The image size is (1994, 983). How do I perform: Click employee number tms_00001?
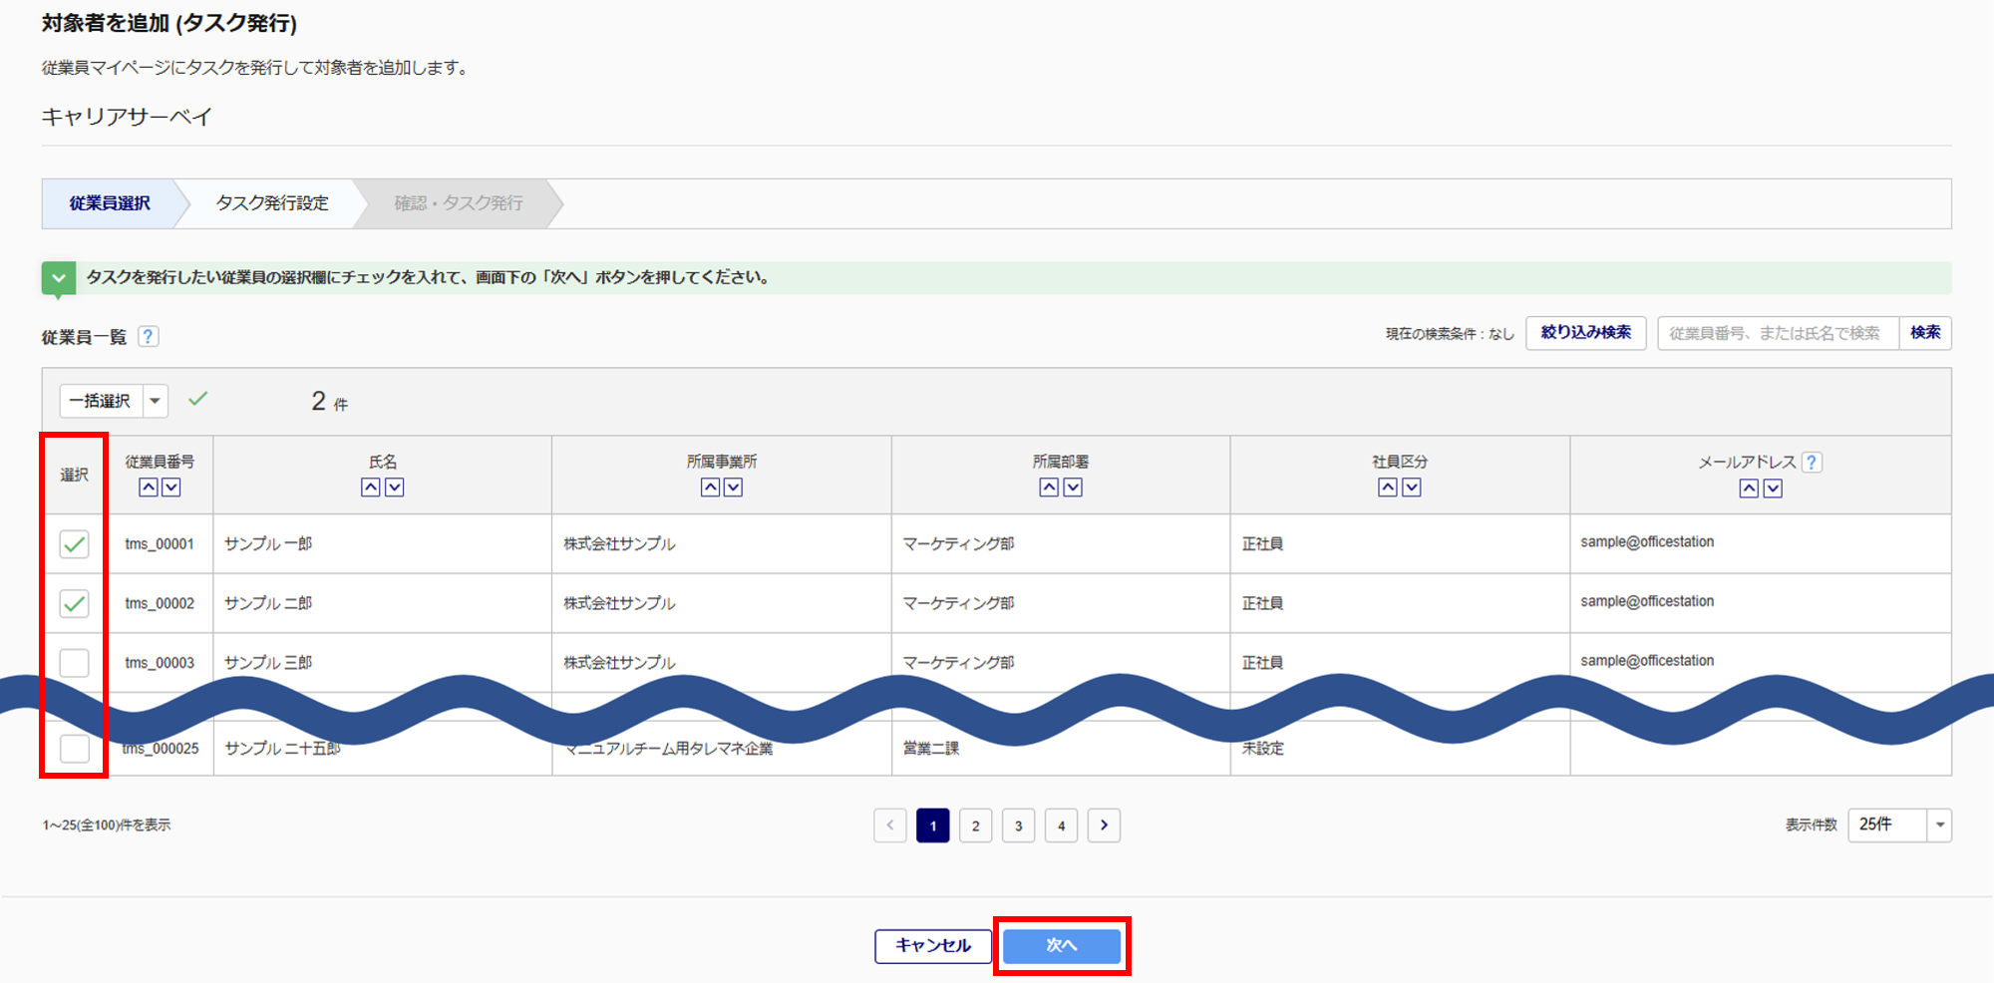pos(160,544)
